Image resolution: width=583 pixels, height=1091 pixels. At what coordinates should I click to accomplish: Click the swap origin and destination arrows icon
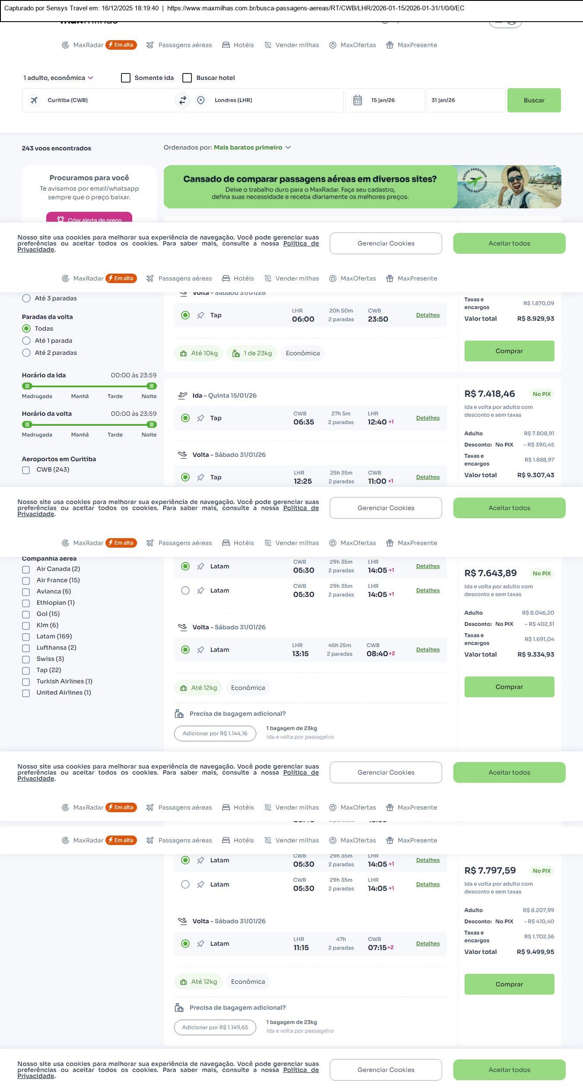[183, 100]
